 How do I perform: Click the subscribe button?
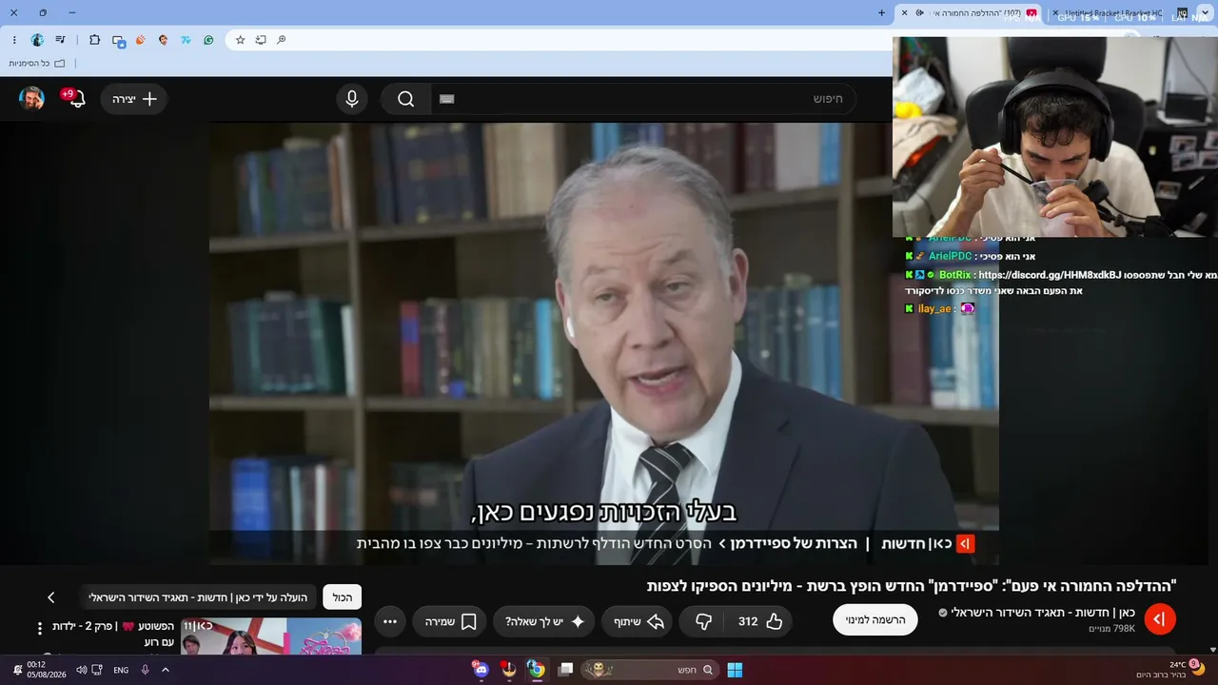point(875,619)
